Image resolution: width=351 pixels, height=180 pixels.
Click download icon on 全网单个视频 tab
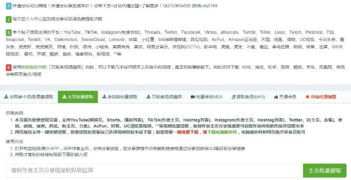coord(6,97)
